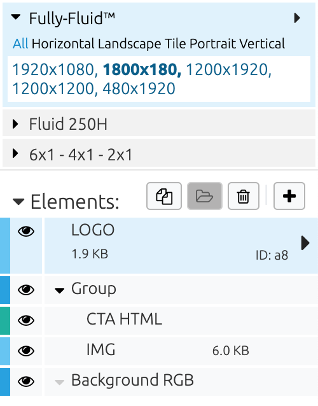The height and width of the screenshot is (406, 318).
Task: Add a new element with plus button
Action: click(x=289, y=196)
